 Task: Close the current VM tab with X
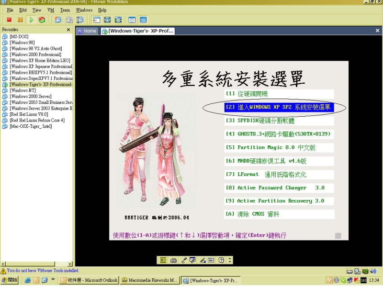[377, 31]
